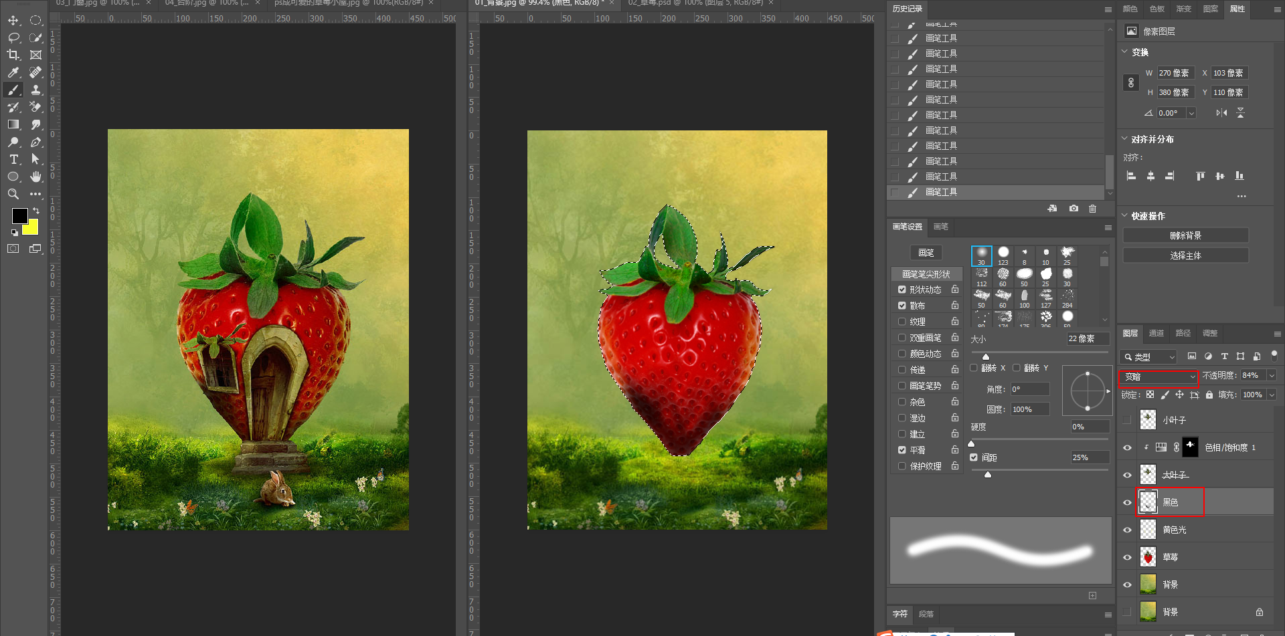1285x636 pixels.
Task: Collapse the 对齐并分布 section
Action: 1124,139
